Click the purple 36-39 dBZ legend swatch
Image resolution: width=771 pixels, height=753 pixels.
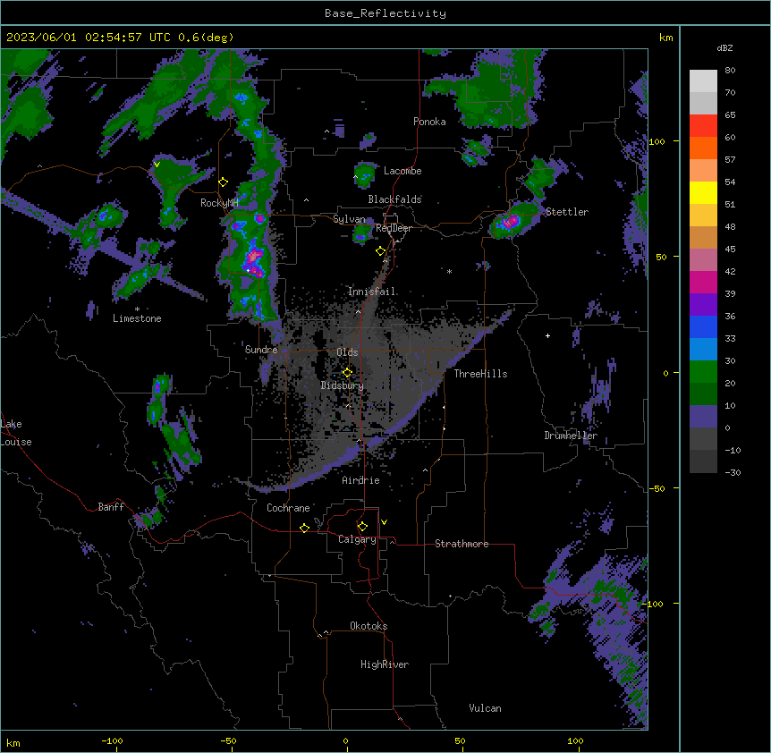click(x=703, y=305)
